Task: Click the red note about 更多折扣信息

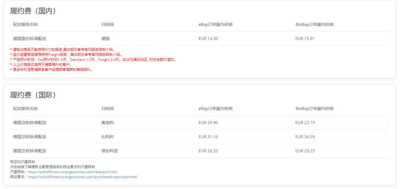Action: 51,70
